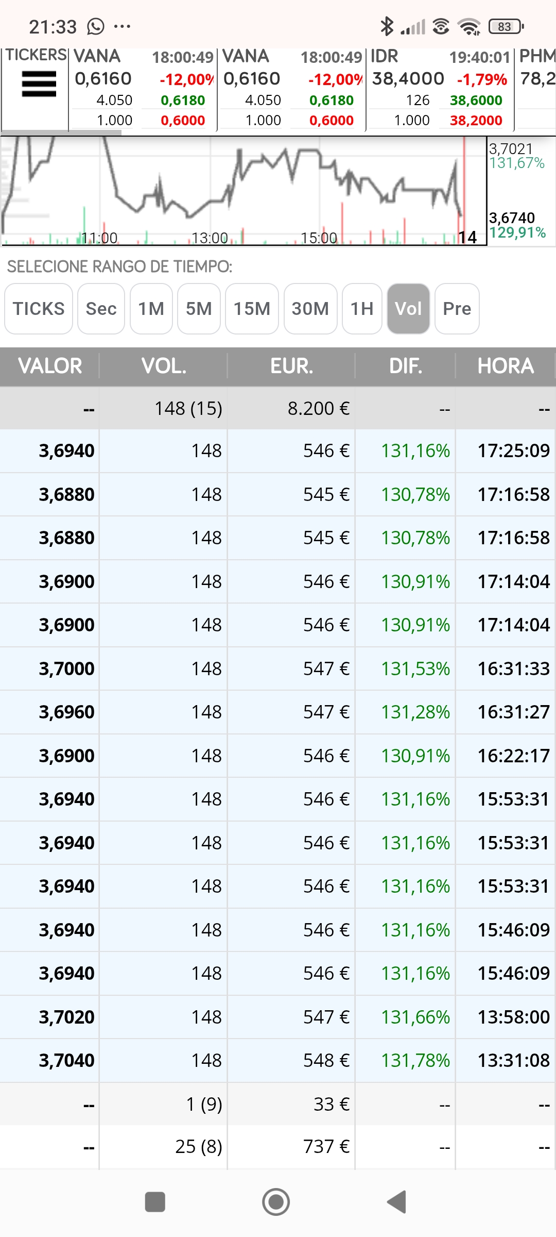556x1237 pixels.
Task: Open the first VANA ticker card
Action: [143, 89]
